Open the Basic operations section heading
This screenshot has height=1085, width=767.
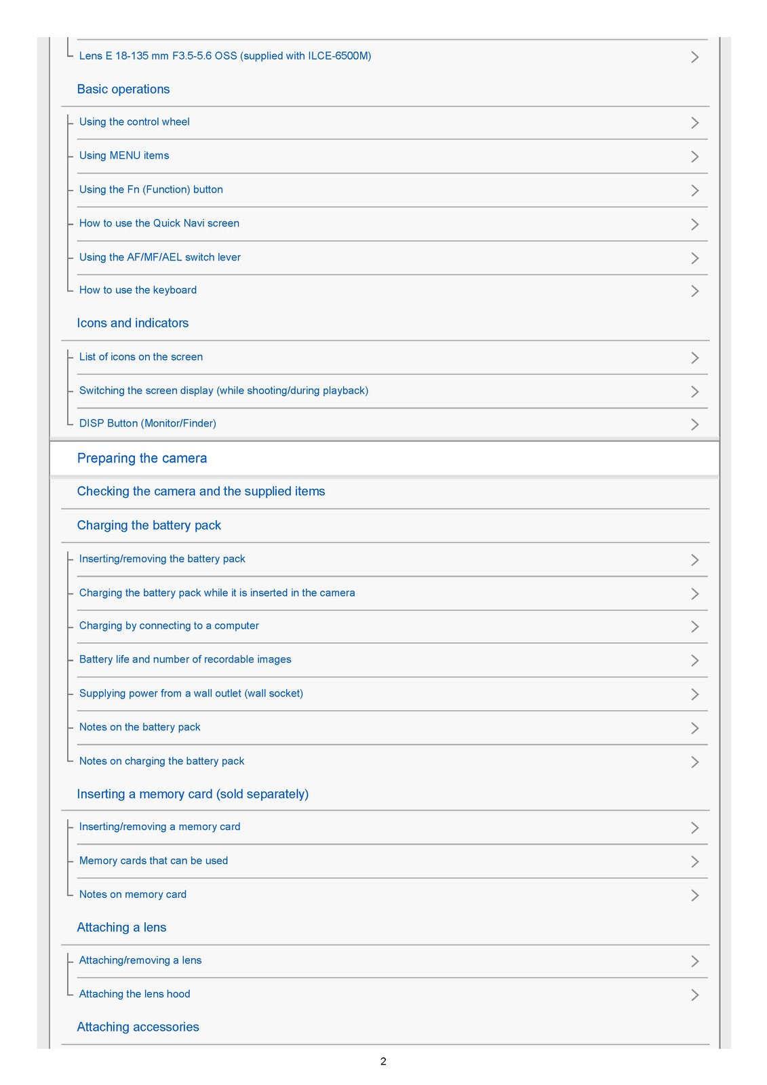pyautogui.click(x=123, y=90)
